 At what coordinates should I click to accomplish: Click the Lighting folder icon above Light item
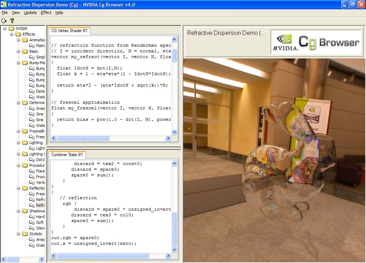tap(25, 143)
